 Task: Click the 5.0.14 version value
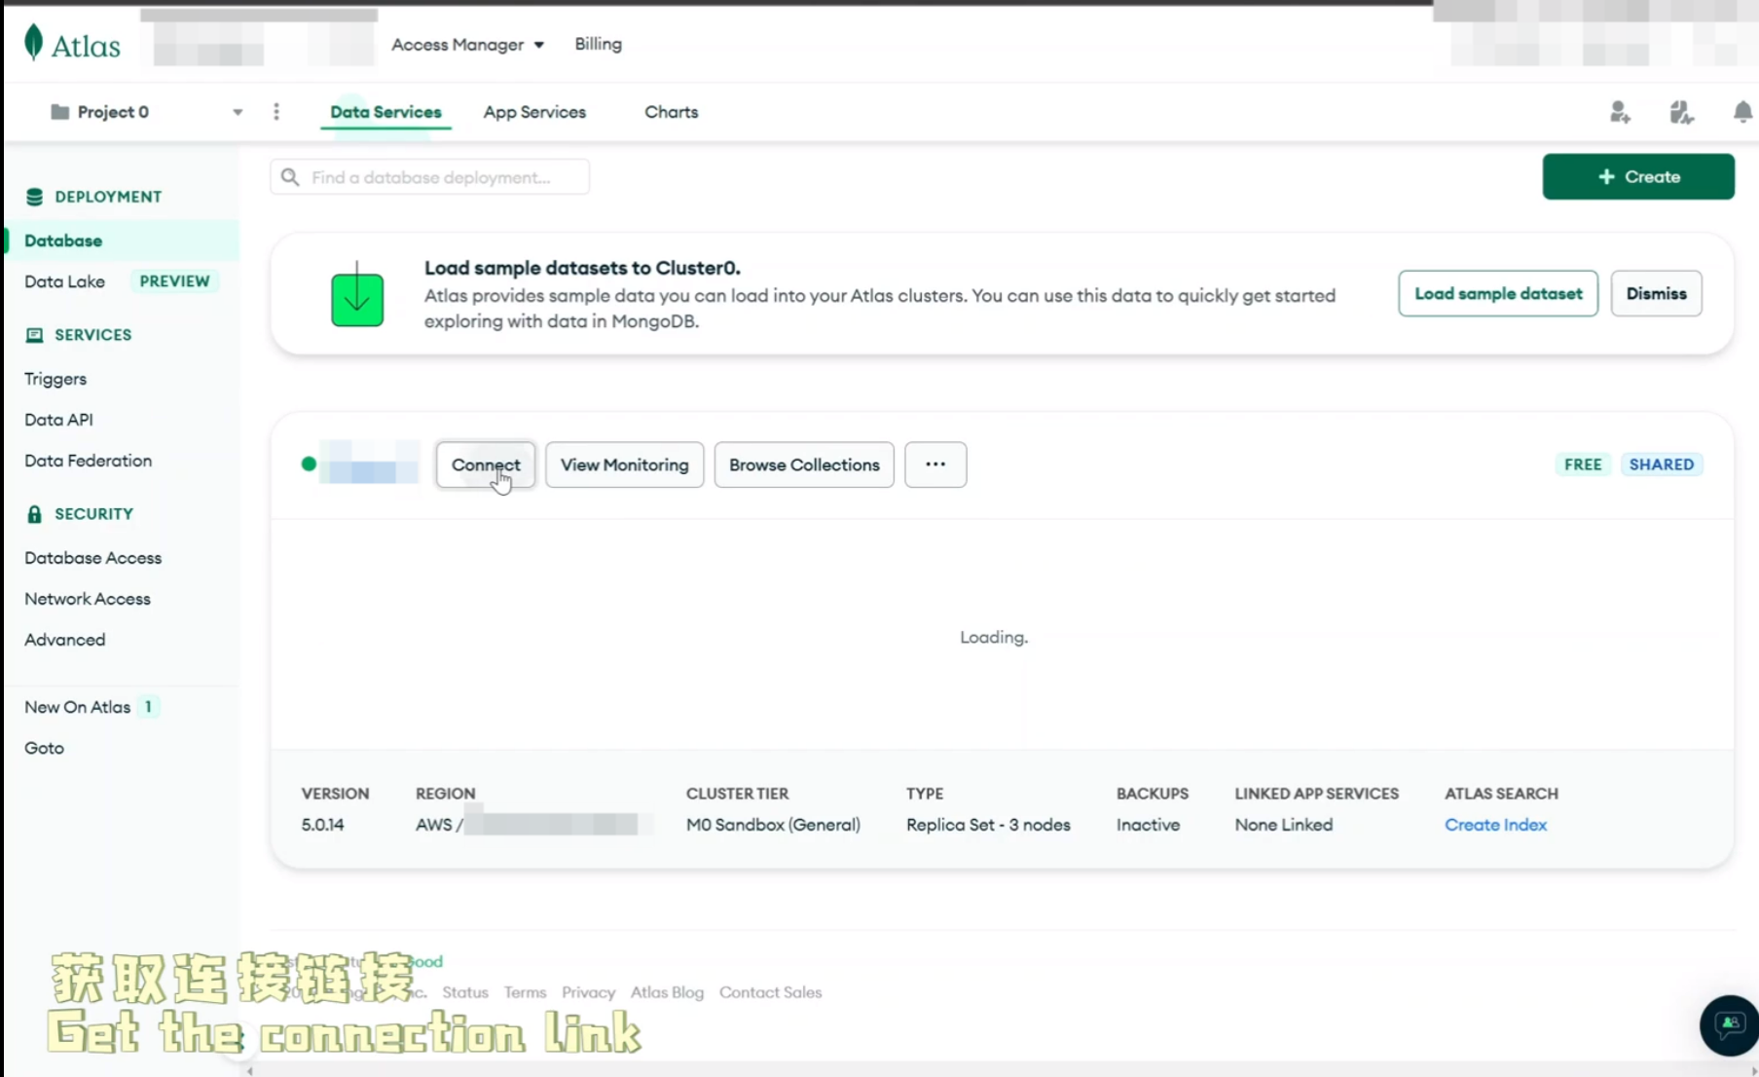tap(322, 825)
